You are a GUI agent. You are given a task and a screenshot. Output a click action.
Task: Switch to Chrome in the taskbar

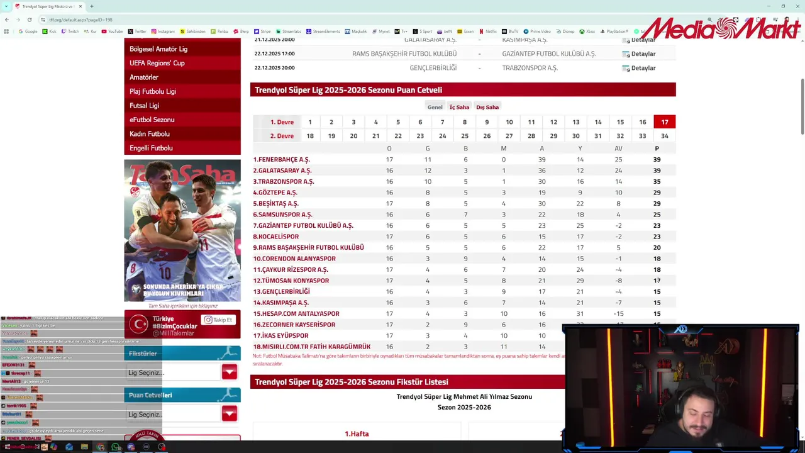click(100, 447)
